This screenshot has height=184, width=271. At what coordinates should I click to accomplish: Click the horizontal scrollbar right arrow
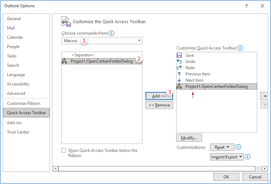click(265, 168)
